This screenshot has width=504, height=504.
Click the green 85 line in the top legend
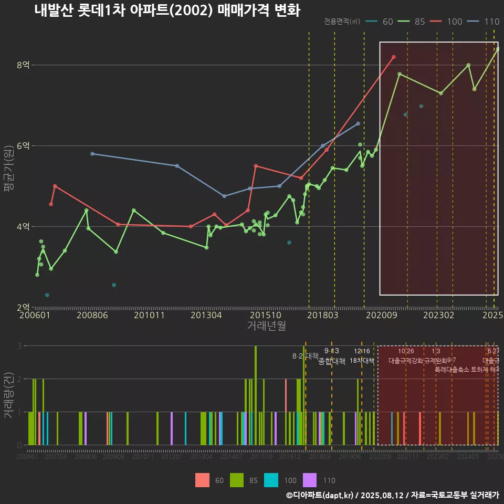tap(403, 22)
